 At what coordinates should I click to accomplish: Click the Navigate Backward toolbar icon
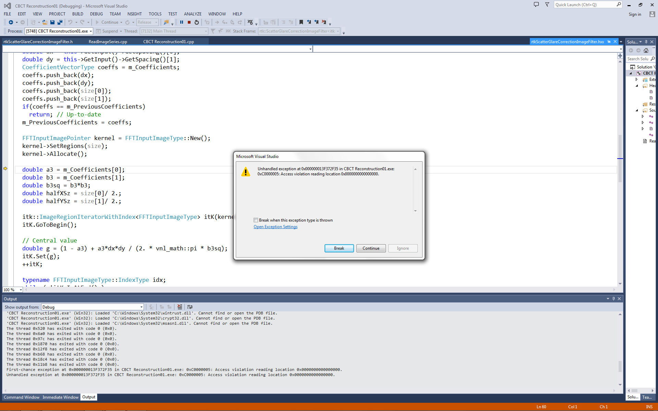coord(11,22)
